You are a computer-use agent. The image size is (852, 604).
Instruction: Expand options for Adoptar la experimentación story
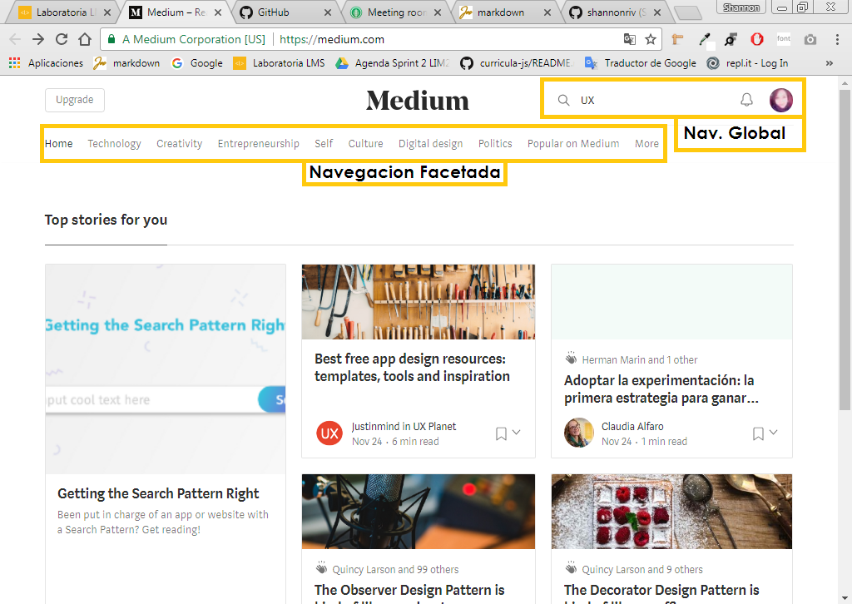(x=773, y=433)
